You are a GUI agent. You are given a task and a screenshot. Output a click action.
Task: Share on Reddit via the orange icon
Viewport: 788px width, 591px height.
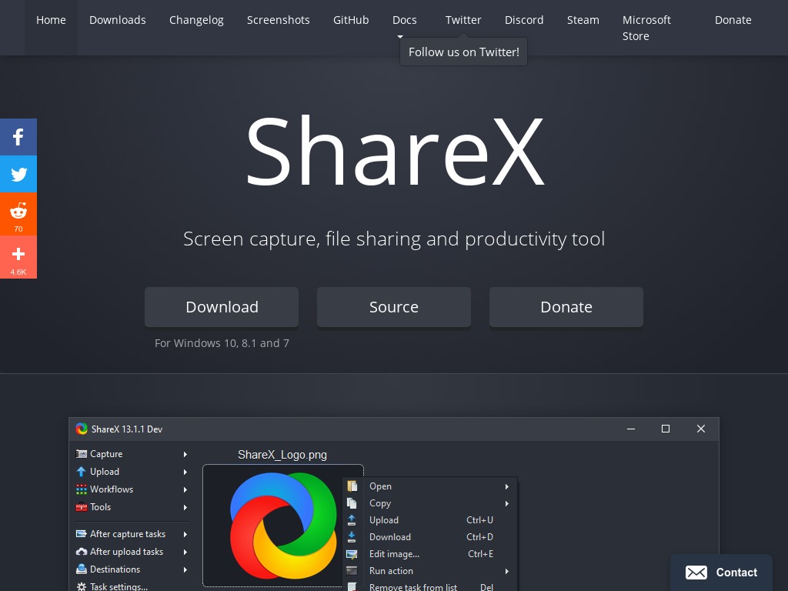click(18, 214)
